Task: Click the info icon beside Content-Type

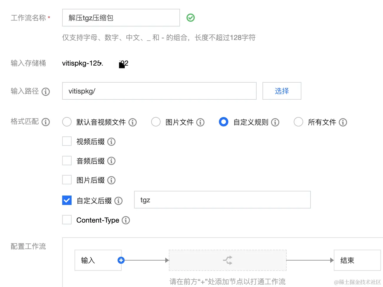Action: point(126,220)
